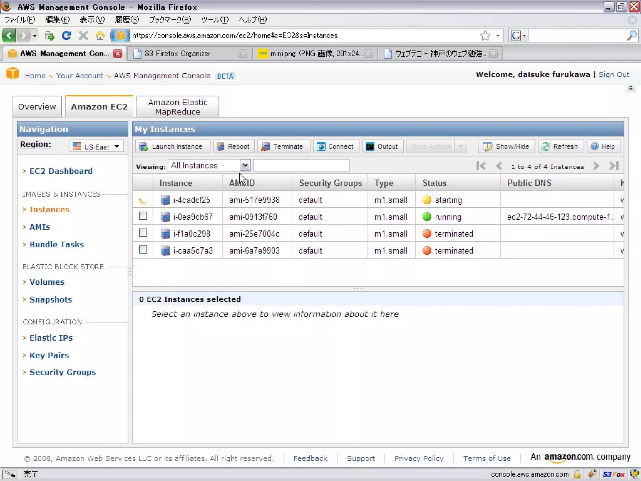Bookmark this page with the star icon
Screen dimensions: 641x481
pyautogui.click(x=485, y=35)
